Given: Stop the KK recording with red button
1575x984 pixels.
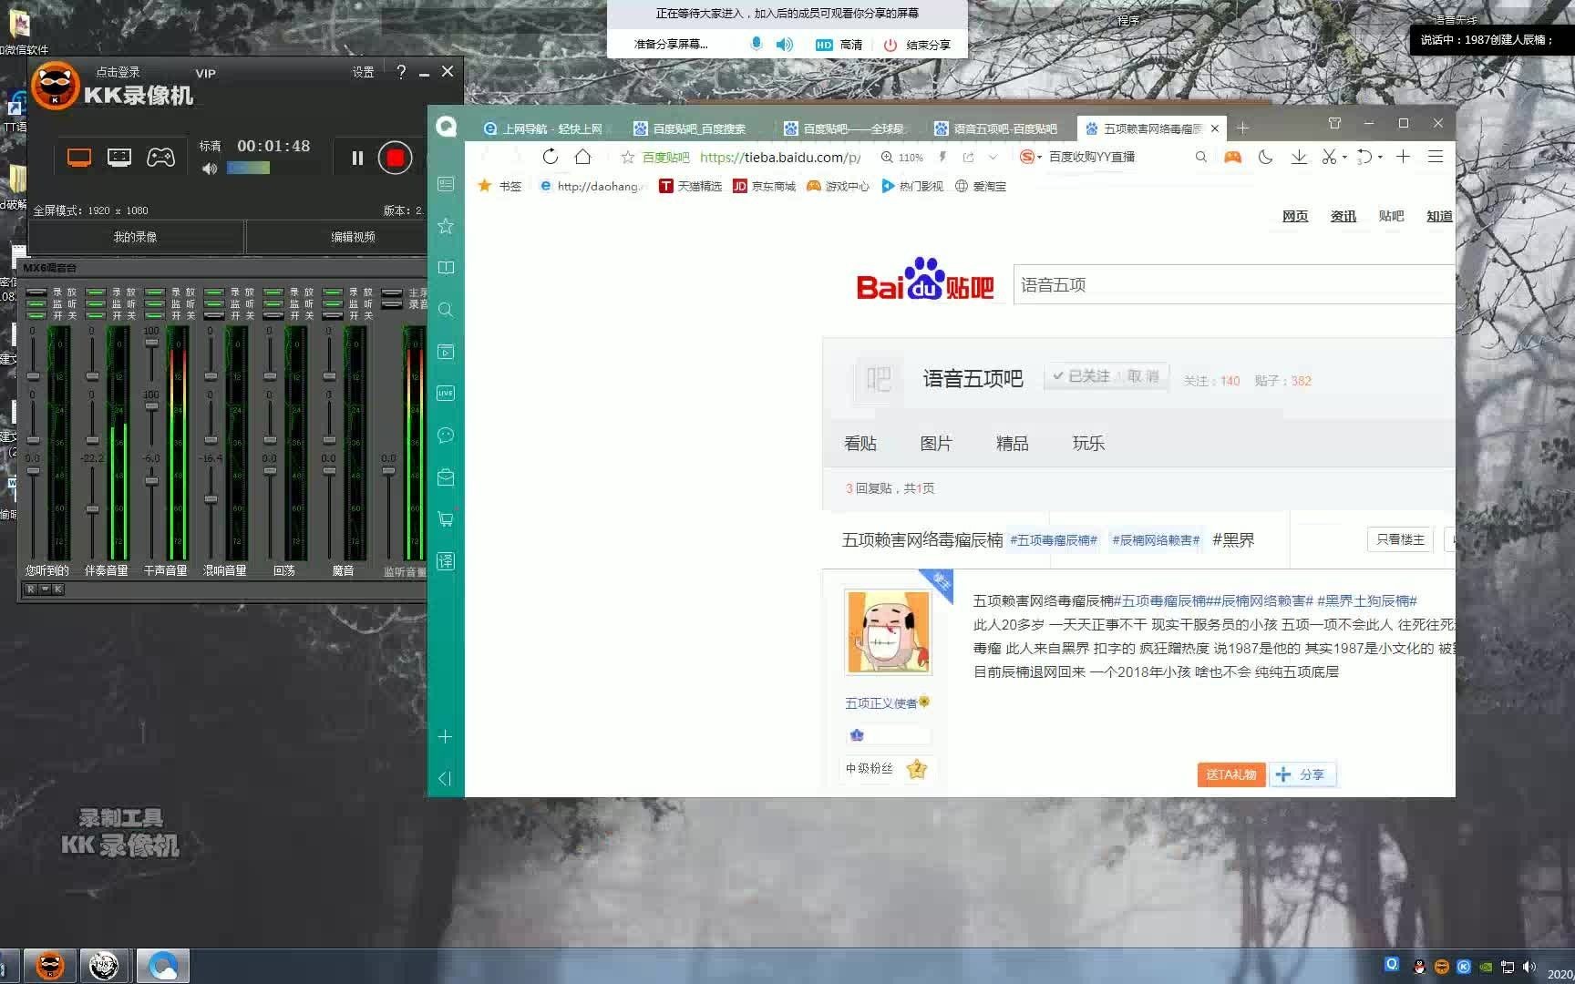Looking at the screenshot, I should tap(395, 159).
